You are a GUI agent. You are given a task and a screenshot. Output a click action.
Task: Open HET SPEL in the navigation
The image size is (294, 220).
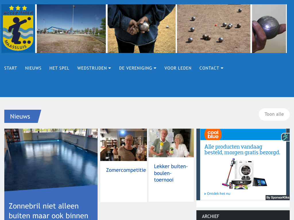click(59, 68)
